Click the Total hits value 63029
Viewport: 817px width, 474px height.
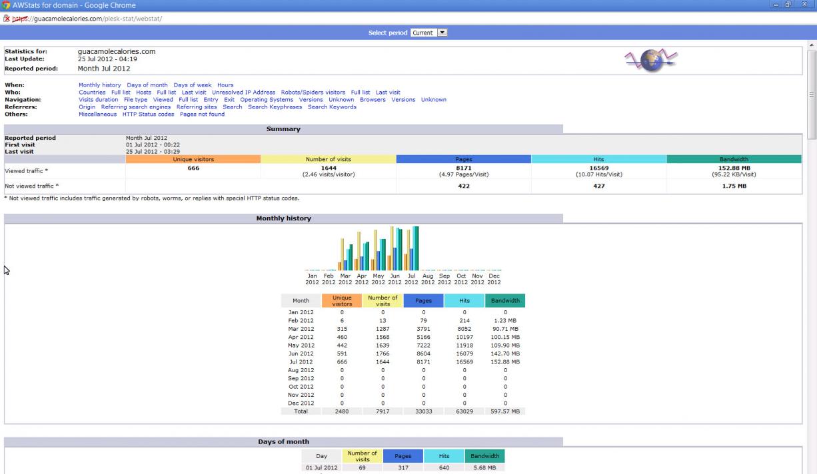click(x=464, y=411)
